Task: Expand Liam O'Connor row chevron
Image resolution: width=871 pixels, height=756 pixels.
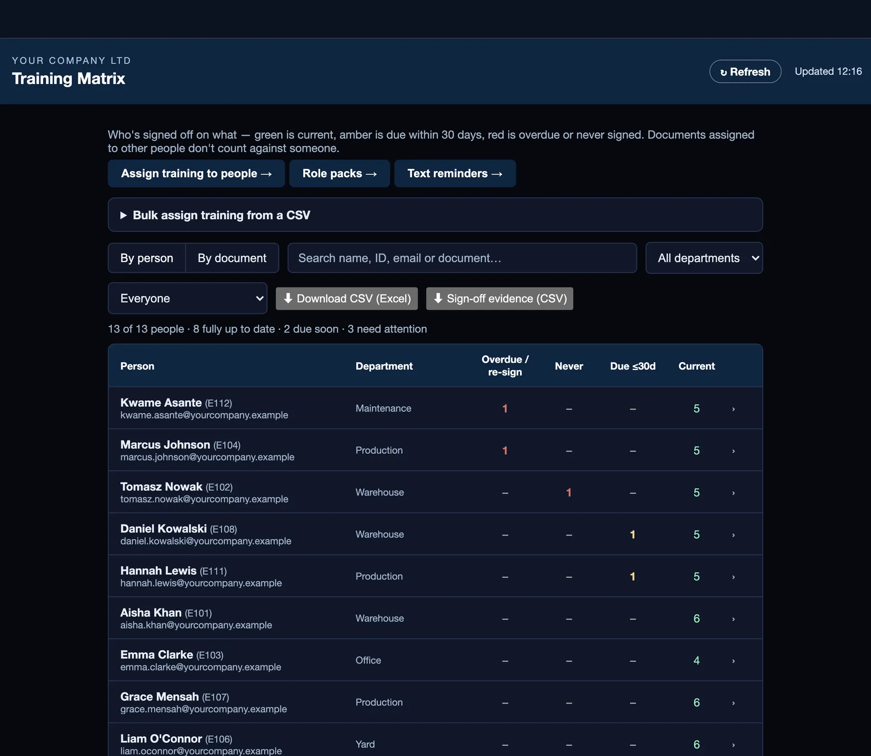Action: (x=734, y=745)
